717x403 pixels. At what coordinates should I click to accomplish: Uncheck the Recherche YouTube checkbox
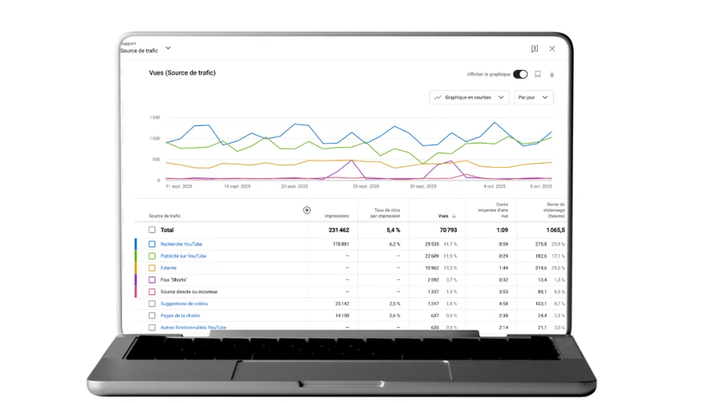(x=152, y=244)
